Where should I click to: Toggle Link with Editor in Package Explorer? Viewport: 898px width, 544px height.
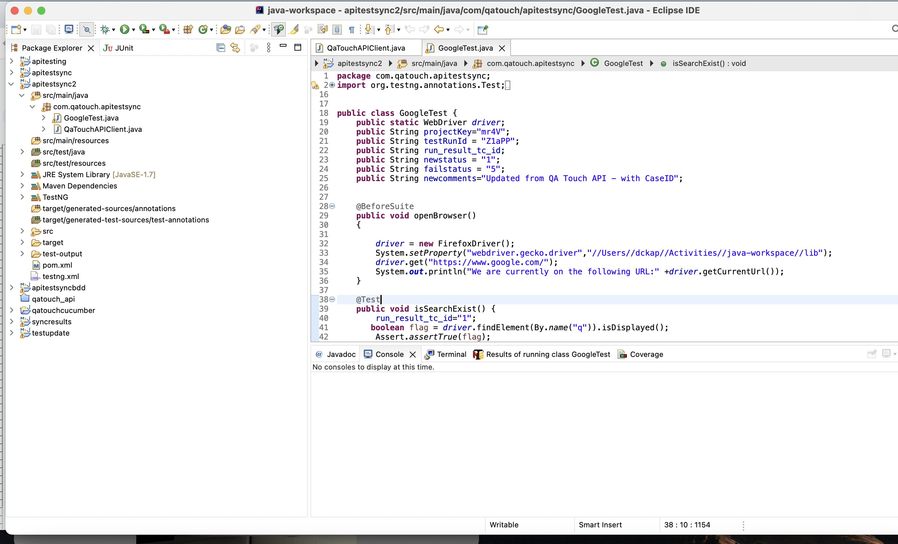pos(235,48)
